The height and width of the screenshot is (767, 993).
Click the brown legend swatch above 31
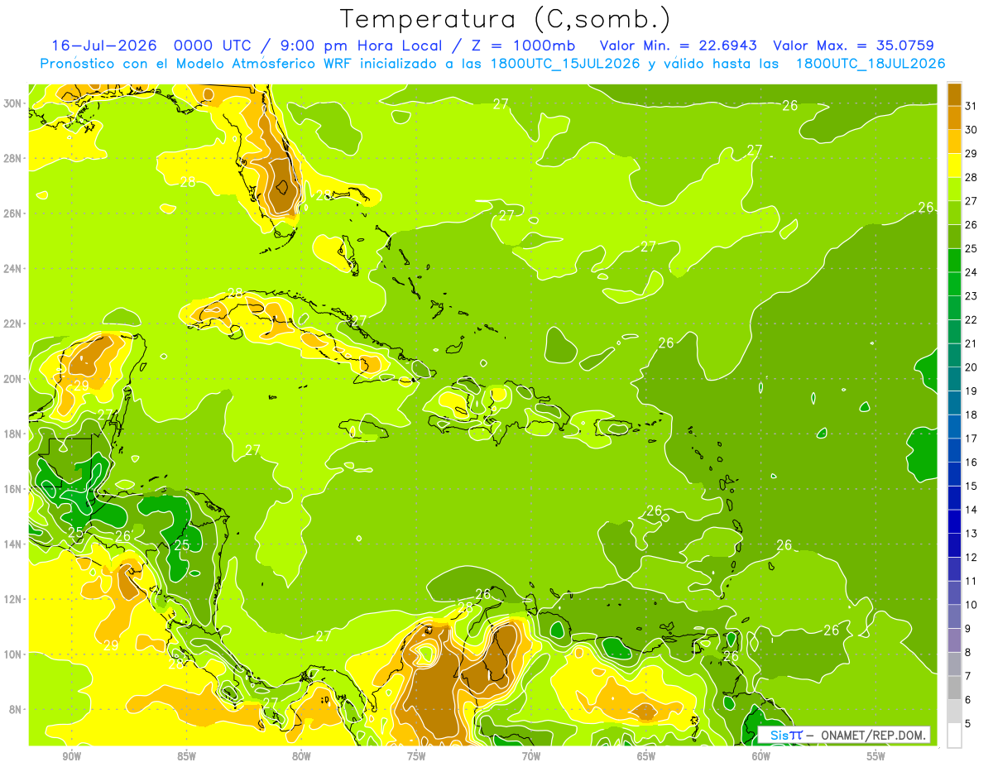click(x=954, y=94)
